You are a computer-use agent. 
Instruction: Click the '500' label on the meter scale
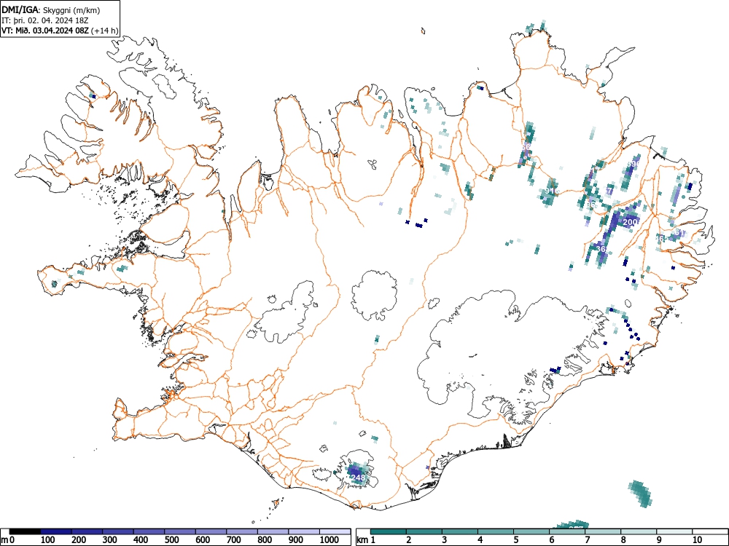point(172,540)
